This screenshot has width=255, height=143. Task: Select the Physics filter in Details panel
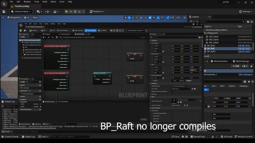[232, 86]
